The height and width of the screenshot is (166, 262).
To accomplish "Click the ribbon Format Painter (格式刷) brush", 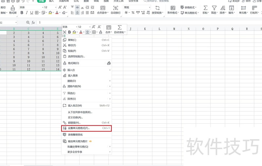I will pos(13,9).
